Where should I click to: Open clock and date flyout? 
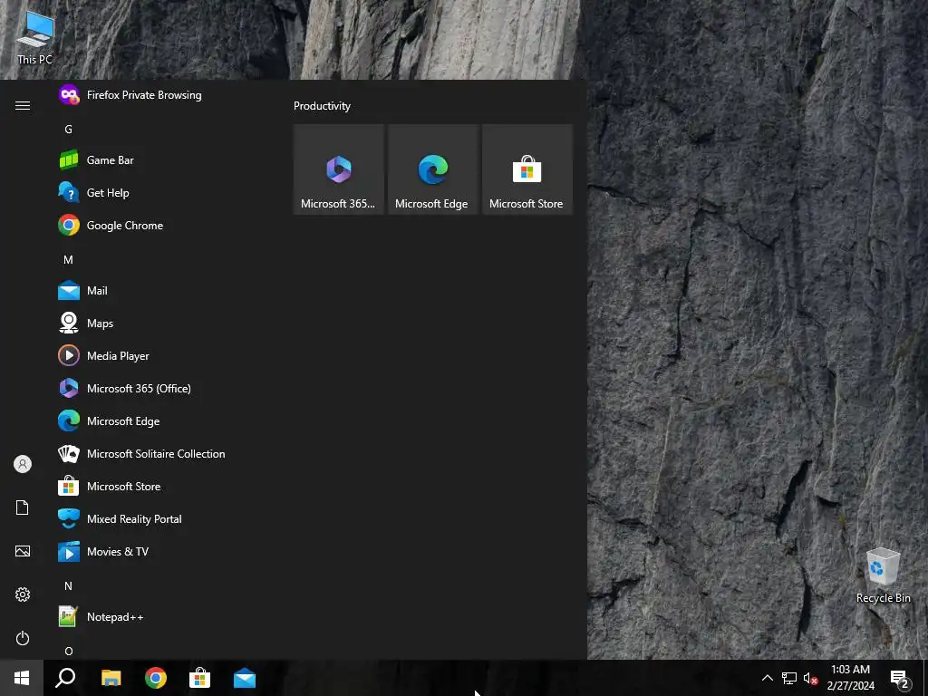850,678
